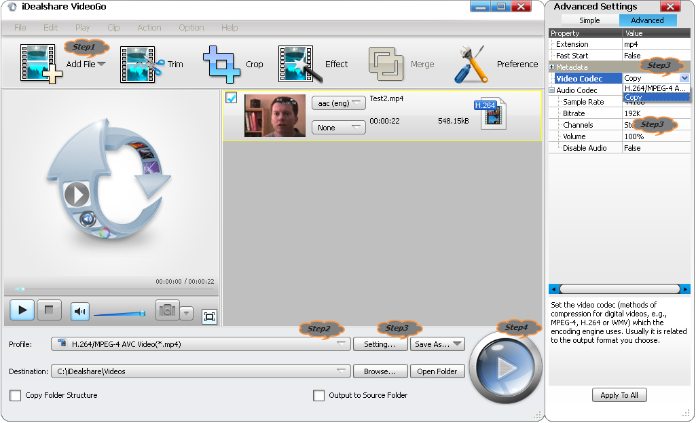
Task: Select the Crop tool icon
Action: (x=221, y=65)
